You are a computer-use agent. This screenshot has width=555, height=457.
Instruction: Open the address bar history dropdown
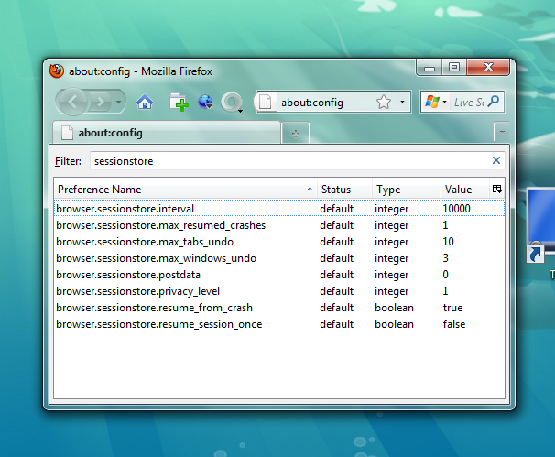point(402,103)
